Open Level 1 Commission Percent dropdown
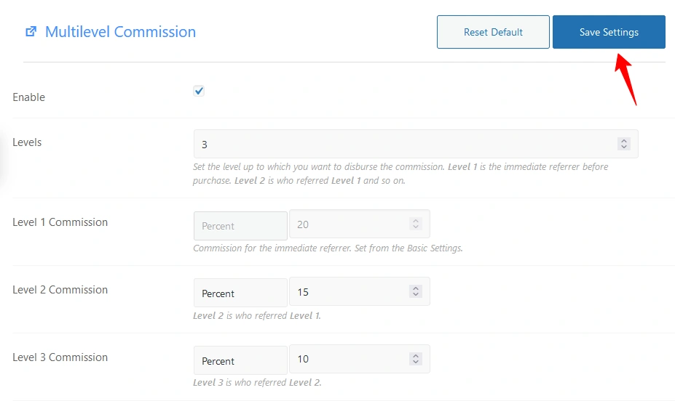Viewport: 675px width, 401px height. tap(240, 226)
